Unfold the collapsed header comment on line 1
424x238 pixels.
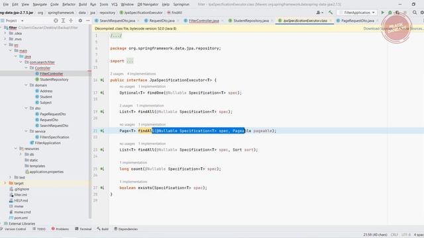click(x=116, y=36)
